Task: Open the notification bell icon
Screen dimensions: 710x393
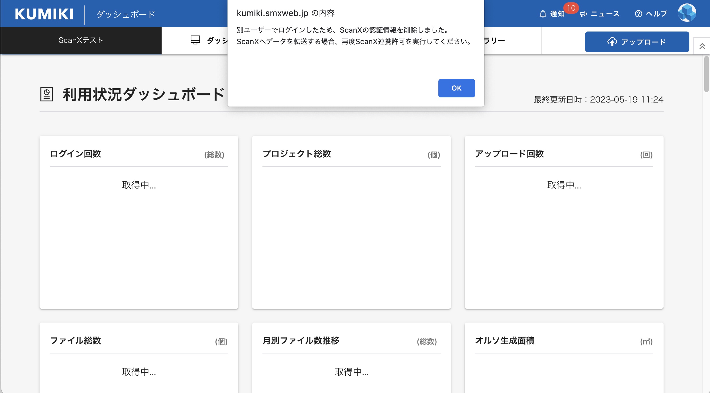Action: 543,14
